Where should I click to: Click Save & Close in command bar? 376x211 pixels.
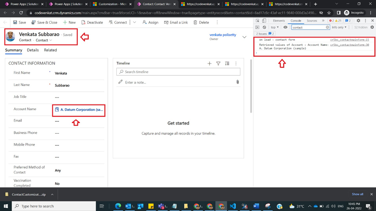(44, 22)
